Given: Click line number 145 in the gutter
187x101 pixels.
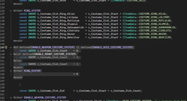Looking at the screenshot, I should click(x=2, y=41).
